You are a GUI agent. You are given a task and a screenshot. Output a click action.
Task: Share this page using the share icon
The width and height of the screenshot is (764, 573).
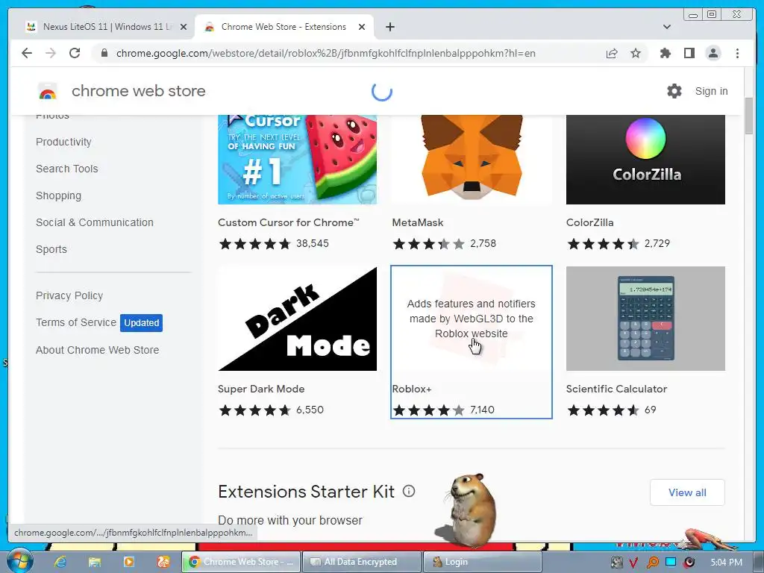click(612, 53)
